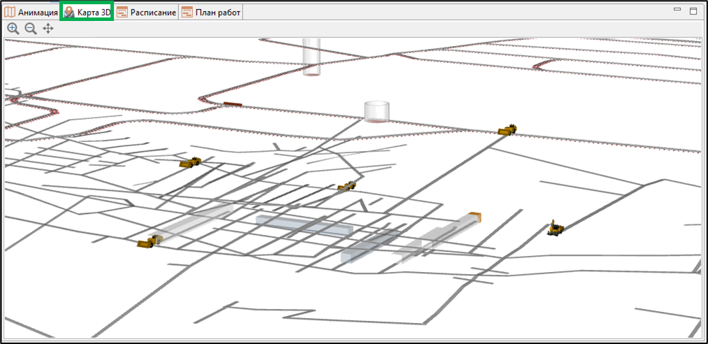Select the light blue block in the center
Screen dimensions: 708x344
tap(304, 225)
